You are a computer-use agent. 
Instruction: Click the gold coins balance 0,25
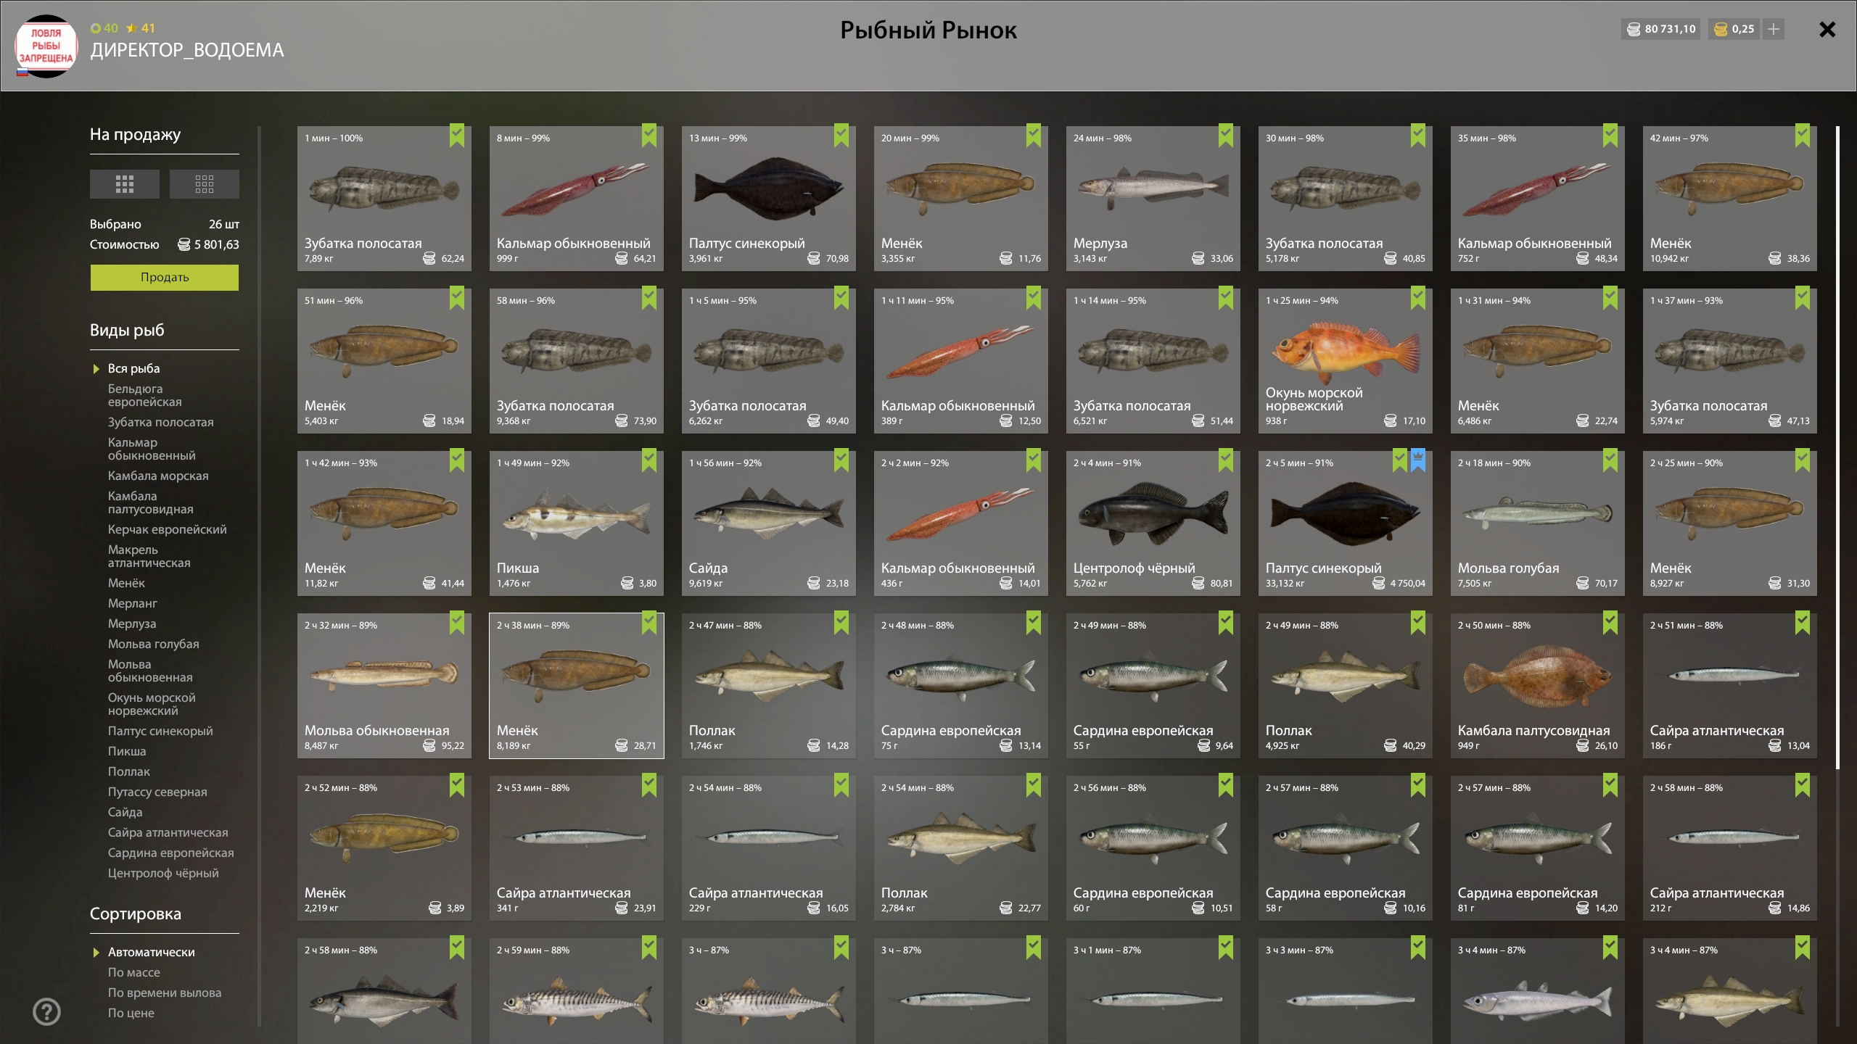pos(1734,29)
